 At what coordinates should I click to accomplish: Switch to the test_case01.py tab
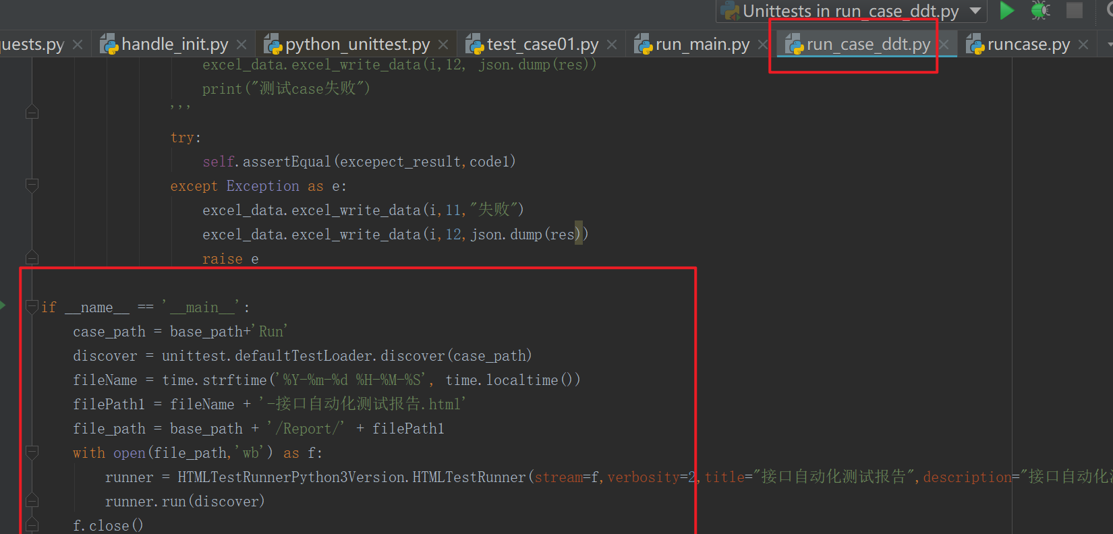click(x=542, y=44)
